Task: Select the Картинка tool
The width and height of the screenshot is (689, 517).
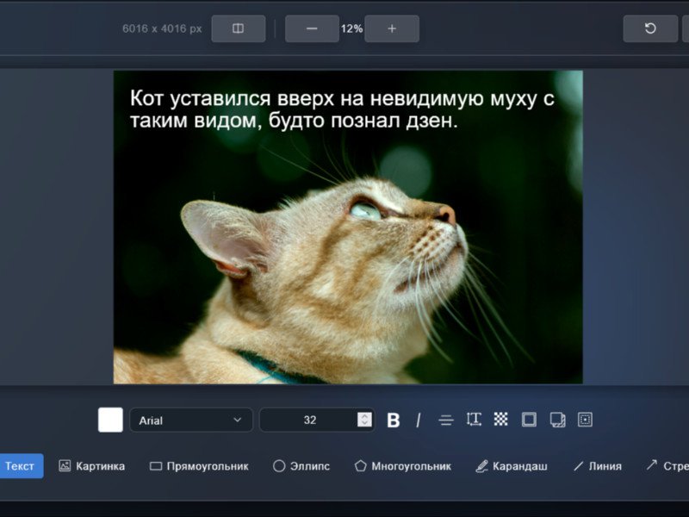Action: coord(91,466)
